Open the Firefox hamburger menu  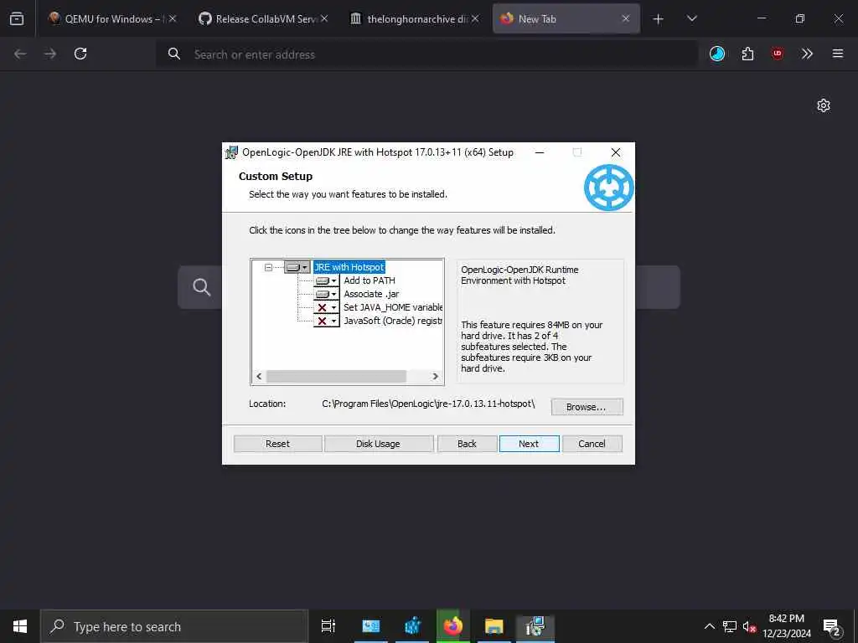(837, 54)
